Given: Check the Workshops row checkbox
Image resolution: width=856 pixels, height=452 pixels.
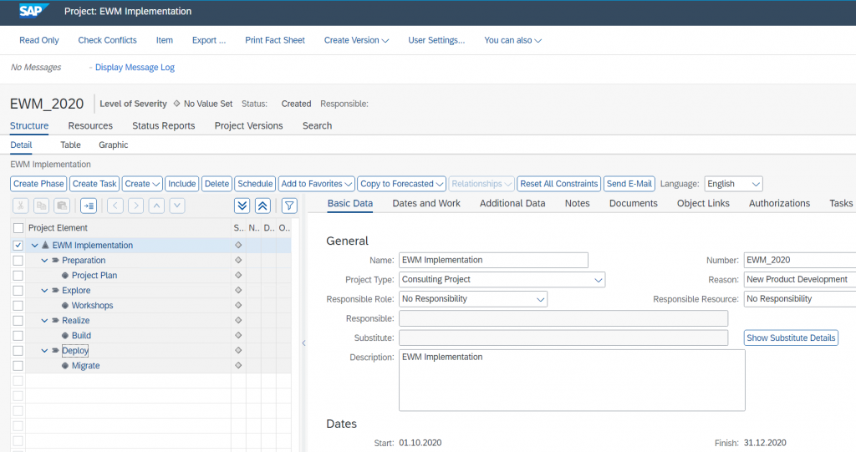Looking at the screenshot, I should 18,306.
